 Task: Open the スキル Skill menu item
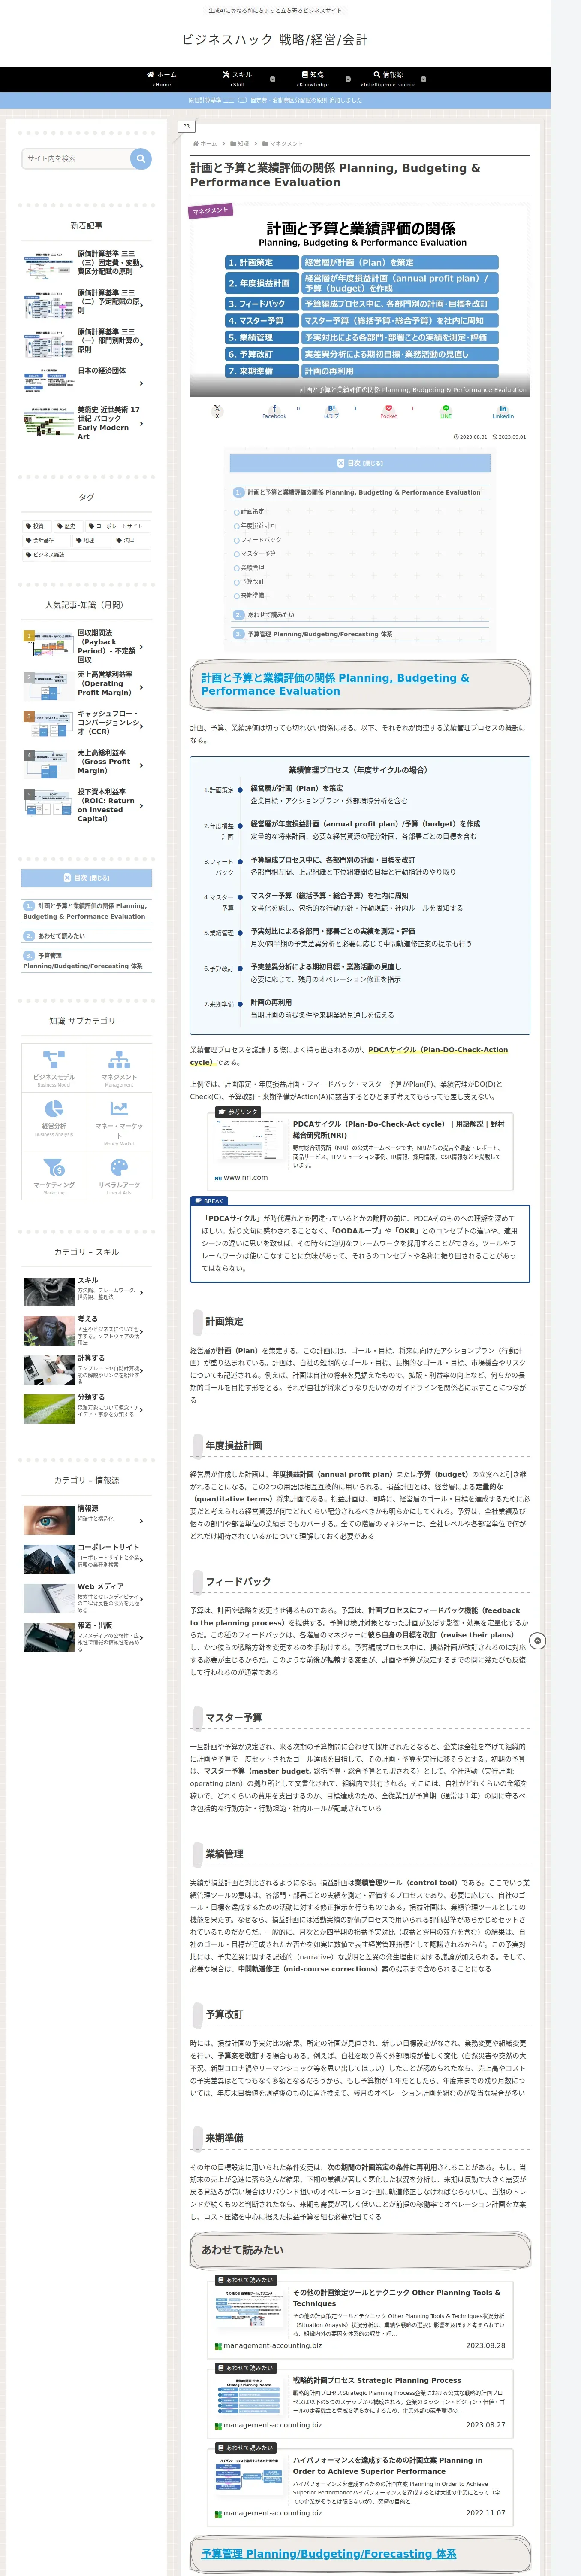point(237,79)
